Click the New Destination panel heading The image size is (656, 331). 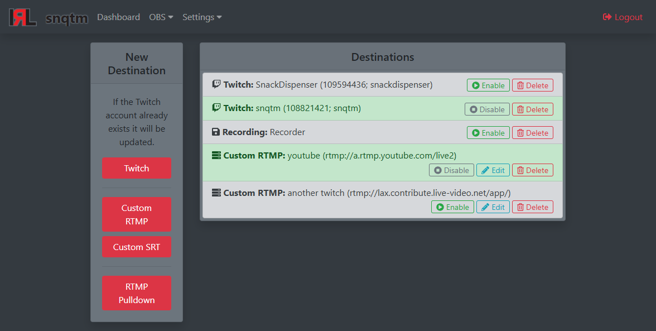136,64
